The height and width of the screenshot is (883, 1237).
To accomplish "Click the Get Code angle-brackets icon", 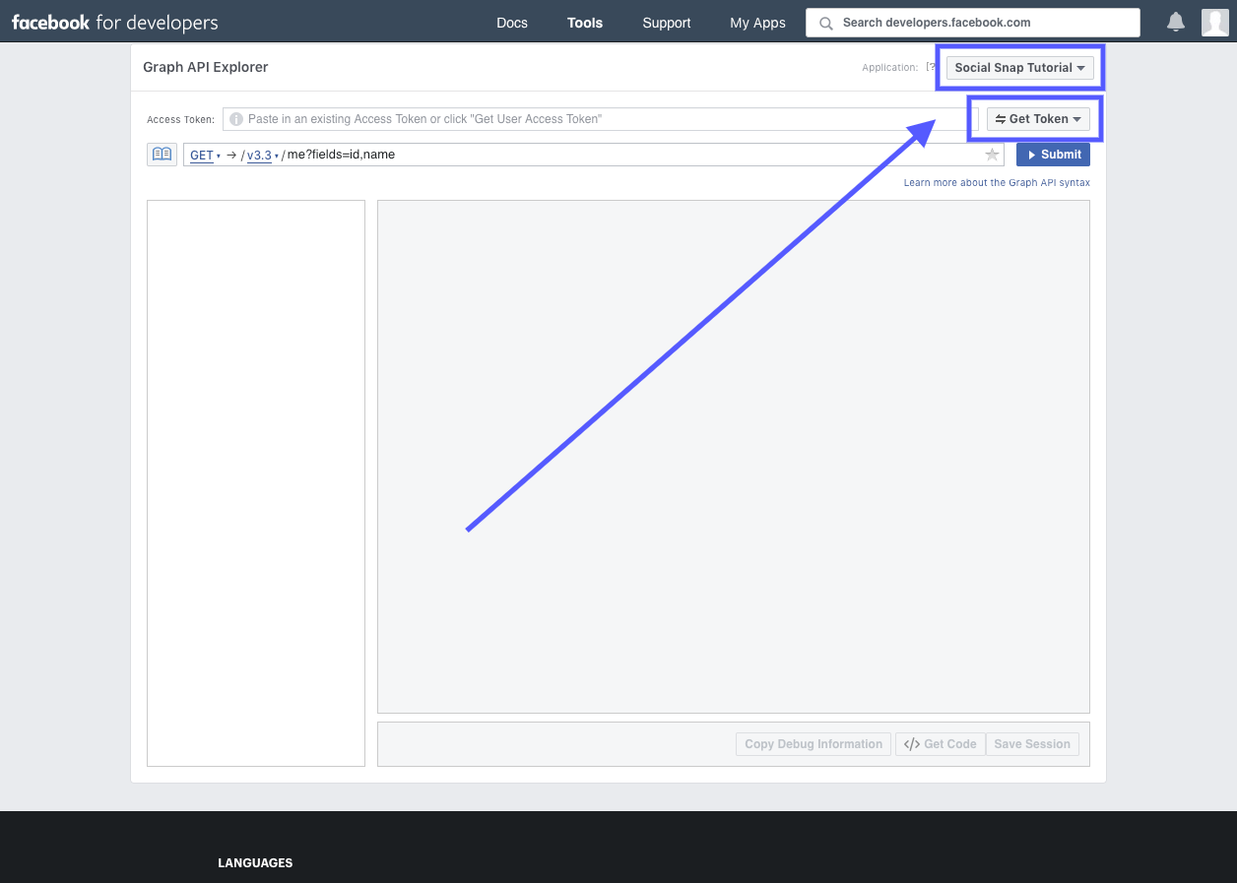I will point(911,743).
